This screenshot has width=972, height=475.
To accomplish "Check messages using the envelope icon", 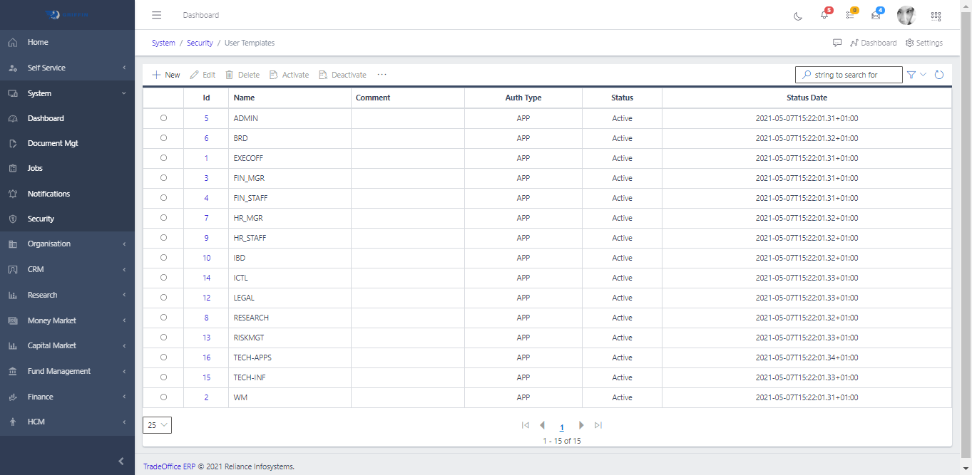I will (x=876, y=16).
